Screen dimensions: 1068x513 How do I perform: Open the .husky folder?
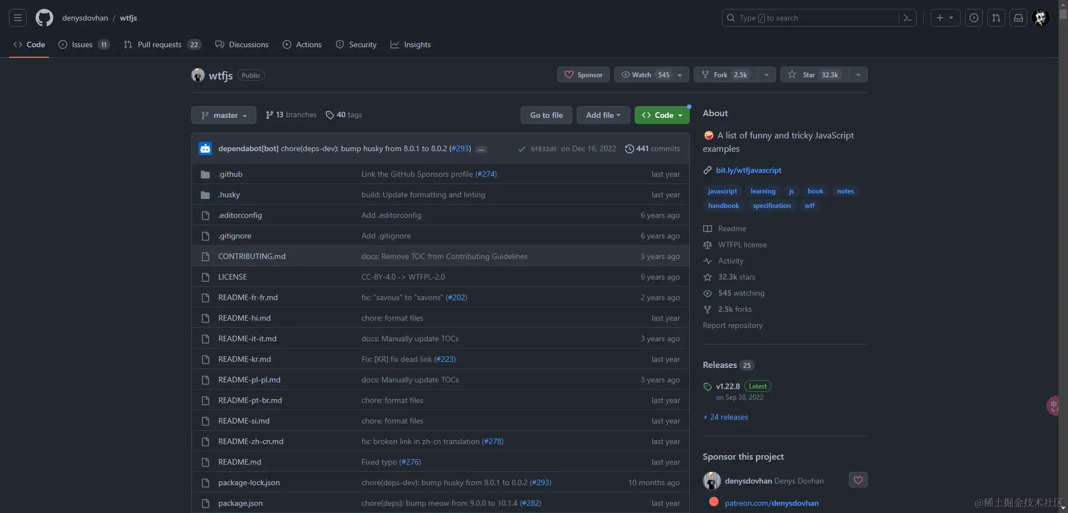(x=229, y=195)
